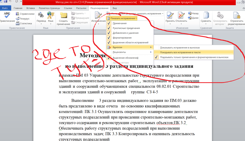Image resolution: width=245 pixels, height=141 pixels.
Task: Go to Предыдущее comment
Action: 80,18
